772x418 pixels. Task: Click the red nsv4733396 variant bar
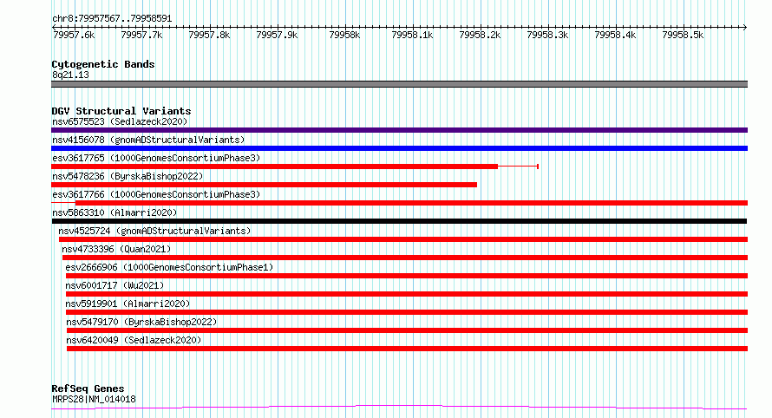pyautogui.click(x=405, y=258)
